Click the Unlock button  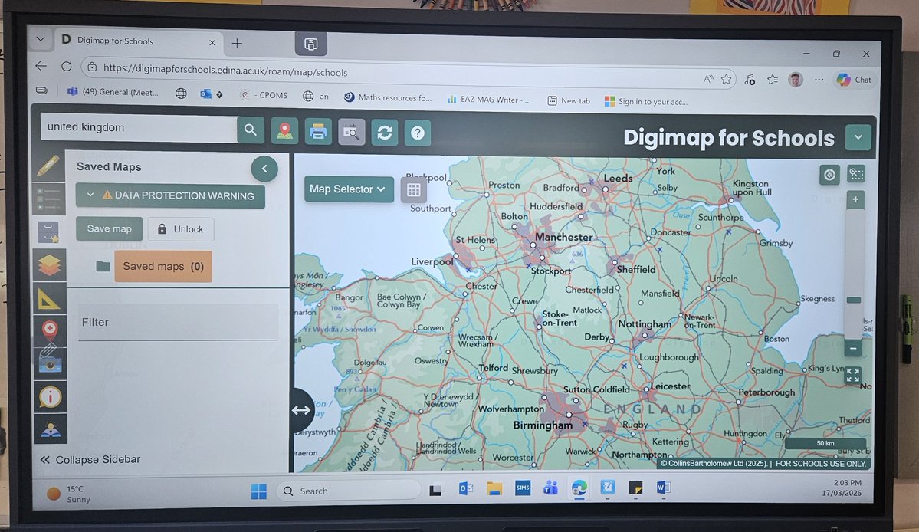[x=181, y=229]
